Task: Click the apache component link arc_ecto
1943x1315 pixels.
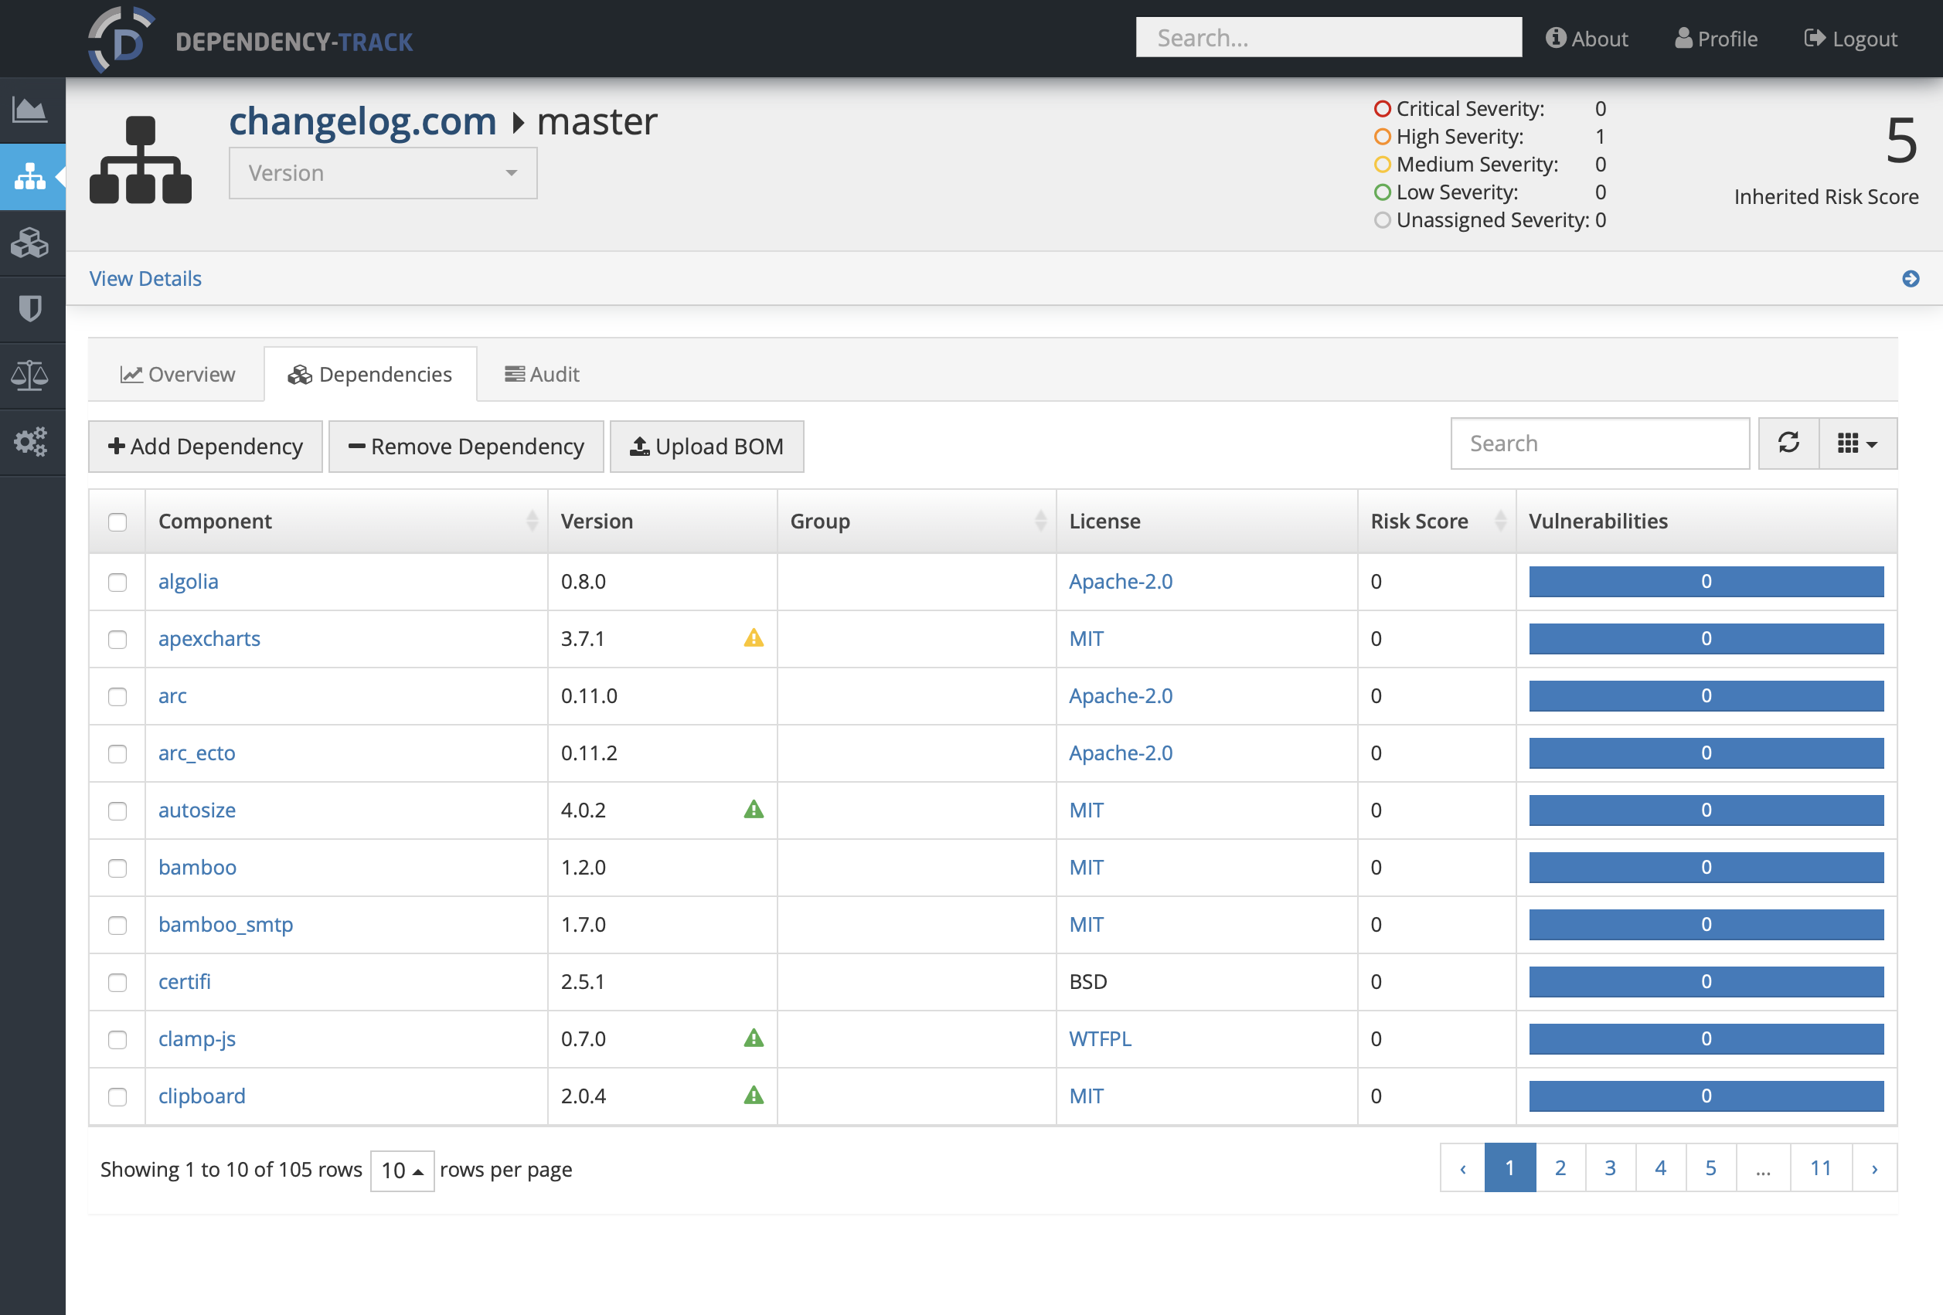Action: [196, 752]
